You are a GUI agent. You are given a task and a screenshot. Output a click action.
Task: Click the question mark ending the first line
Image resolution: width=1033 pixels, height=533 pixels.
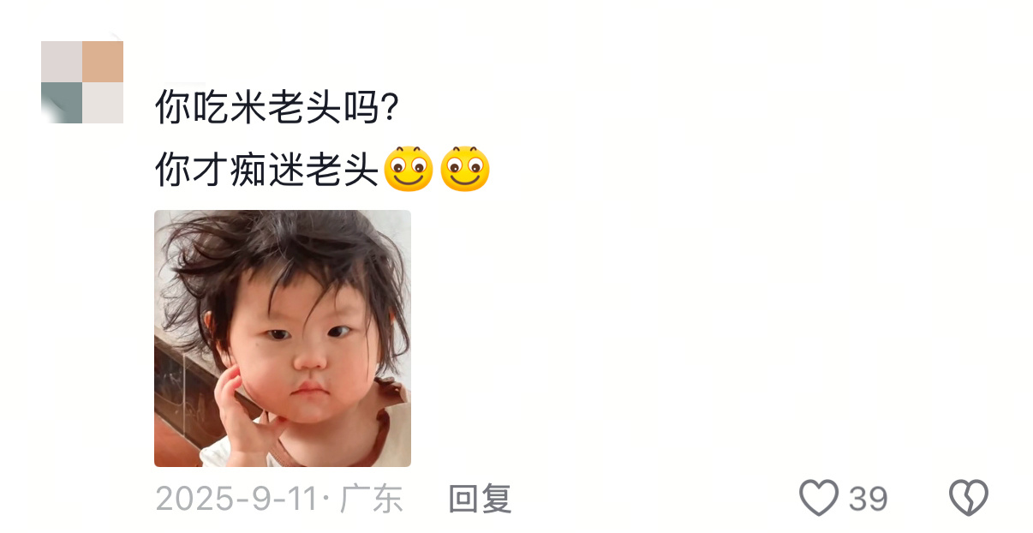point(391,108)
